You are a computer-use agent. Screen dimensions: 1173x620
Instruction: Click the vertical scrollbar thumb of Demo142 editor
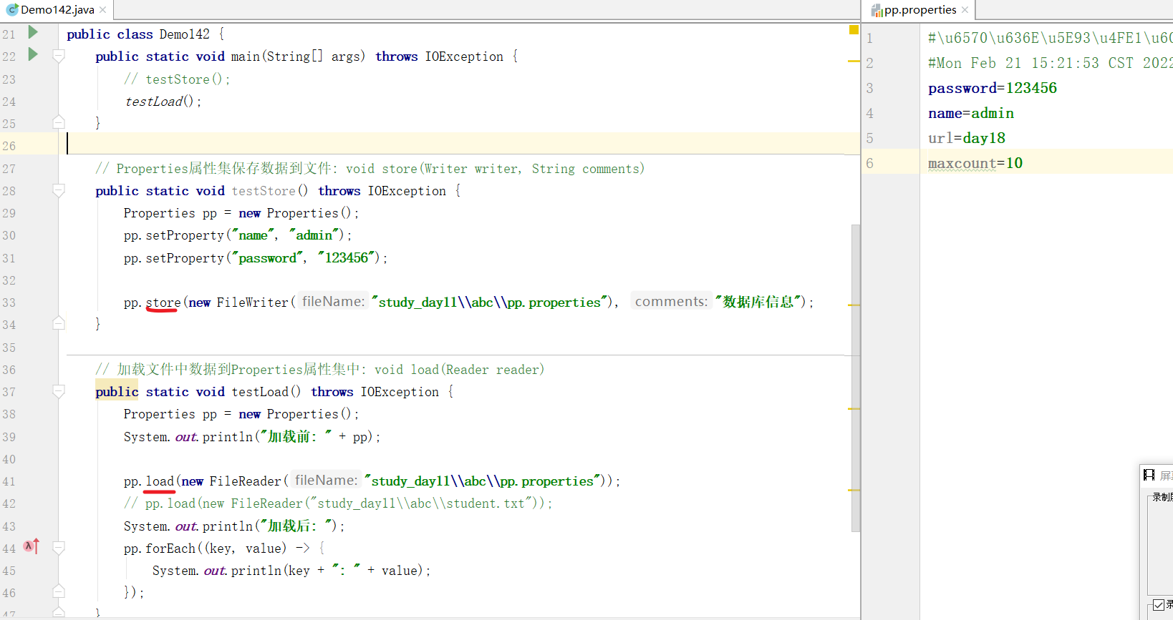click(856, 378)
